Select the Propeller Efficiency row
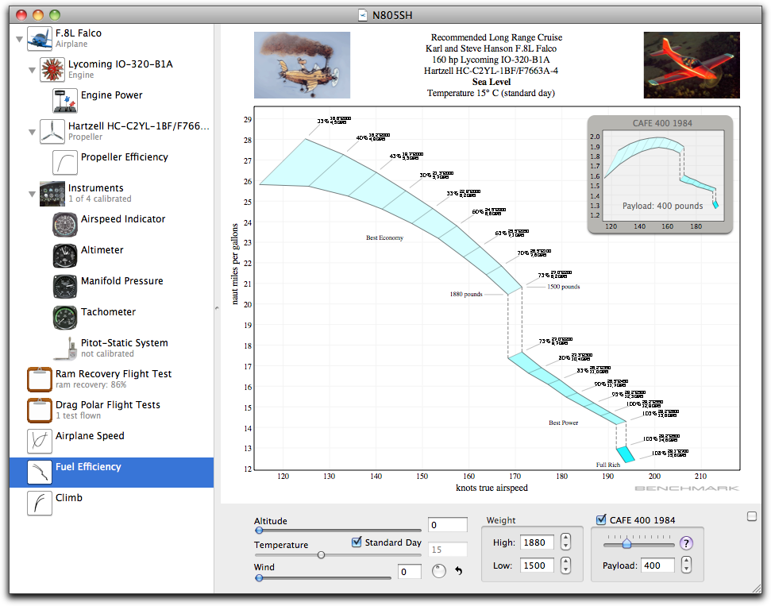771x606 pixels. coord(112,162)
